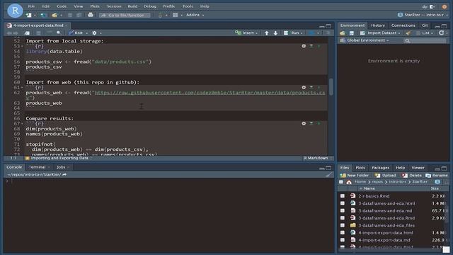The width and height of the screenshot is (453, 255).
Task: Check the box for 3-dataframes-and-eda.md
Action: click(x=343, y=211)
